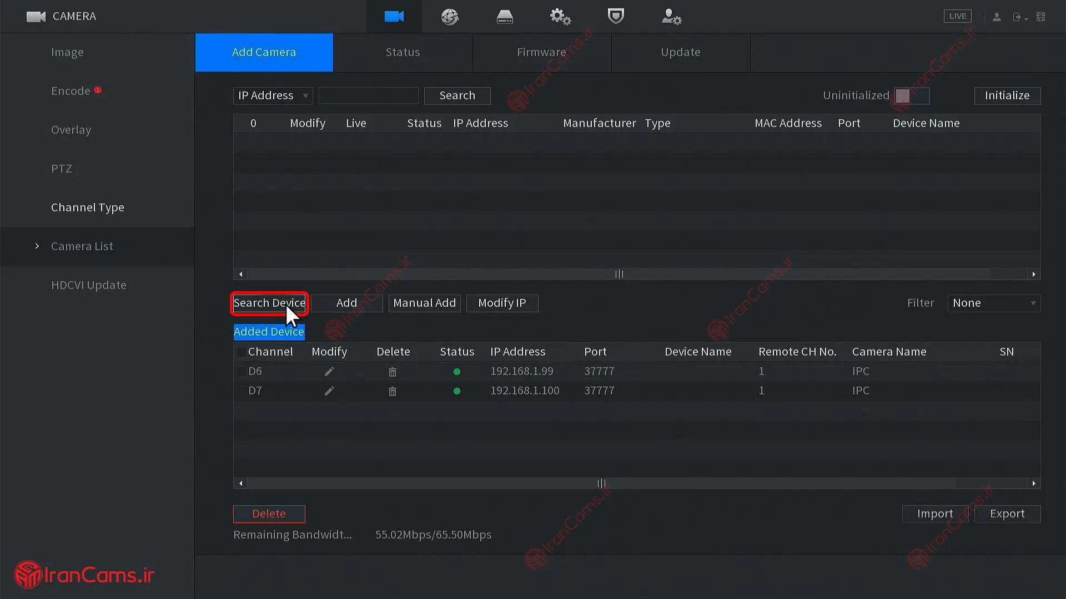Open the Camera section icon in top bar

click(x=394, y=17)
